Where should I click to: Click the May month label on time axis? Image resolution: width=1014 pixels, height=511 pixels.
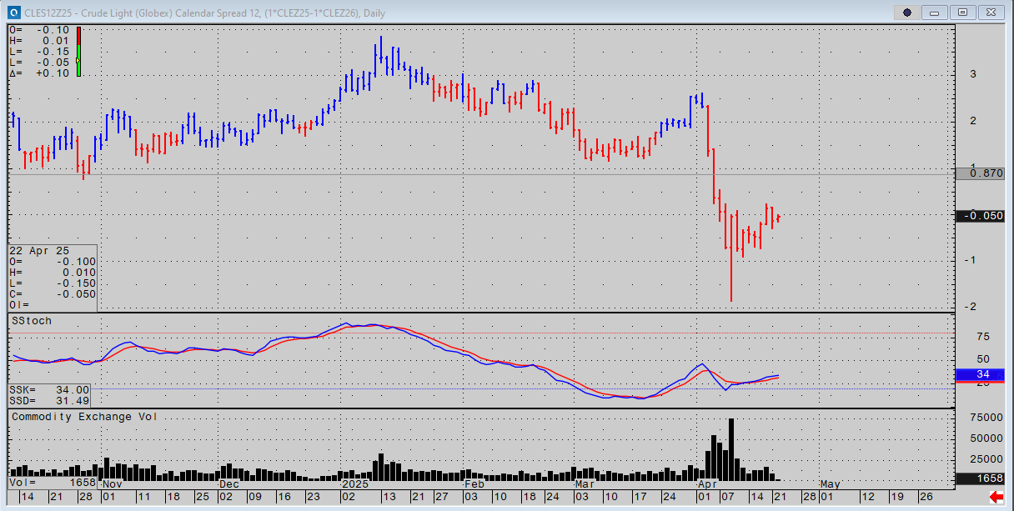(829, 483)
